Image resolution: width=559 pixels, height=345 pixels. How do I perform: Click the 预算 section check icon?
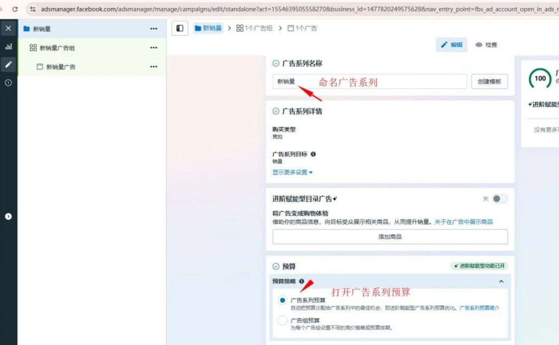(276, 266)
